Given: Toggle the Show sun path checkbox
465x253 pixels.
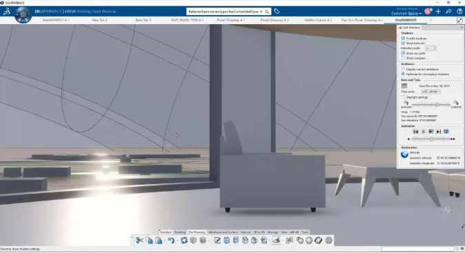Looking at the screenshot, I should click(x=403, y=53).
